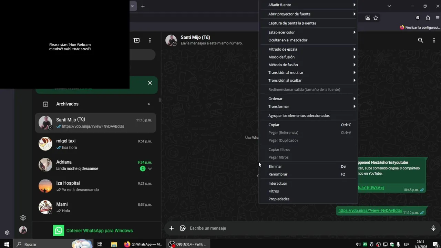
Task: Open the Windows Start menu
Action: pos(7,244)
